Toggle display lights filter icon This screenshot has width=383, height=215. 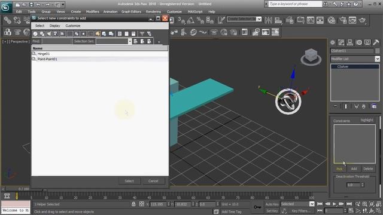[x=49, y=33]
